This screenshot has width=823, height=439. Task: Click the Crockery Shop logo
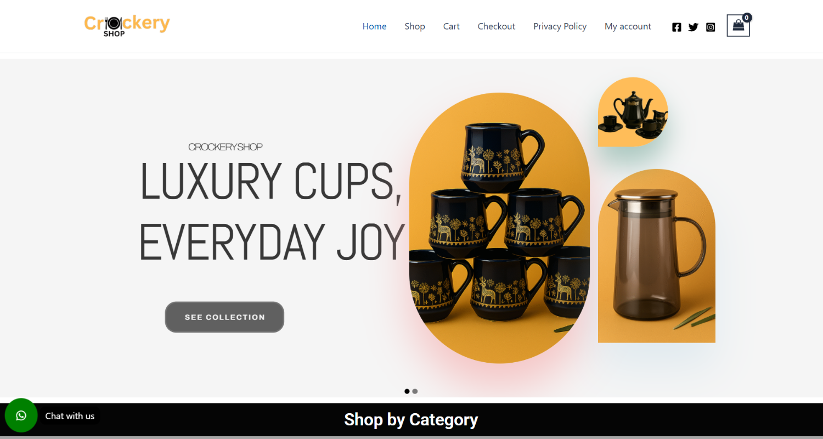(x=127, y=25)
